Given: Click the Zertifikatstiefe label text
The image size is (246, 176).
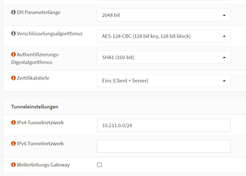Looking at the screenshot, I should 33,78.
